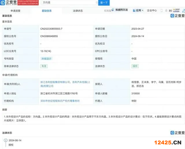Open agency link 深圳市世纪恒程知识产权代理事务所
This screenshot has width=185, height=149.
tap(60, 101)
